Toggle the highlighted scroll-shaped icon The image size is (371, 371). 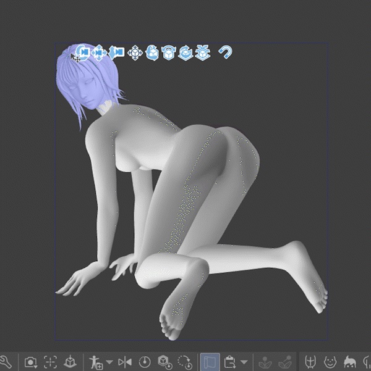click(210, 362)
